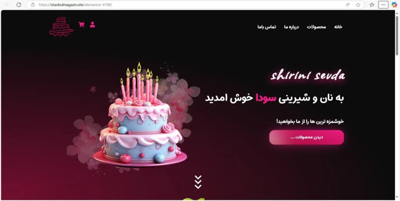This screenshot has width=400, height=201.
Task: Click the browser back arrow
Action: pyautogui.click(x=7, y=5)
